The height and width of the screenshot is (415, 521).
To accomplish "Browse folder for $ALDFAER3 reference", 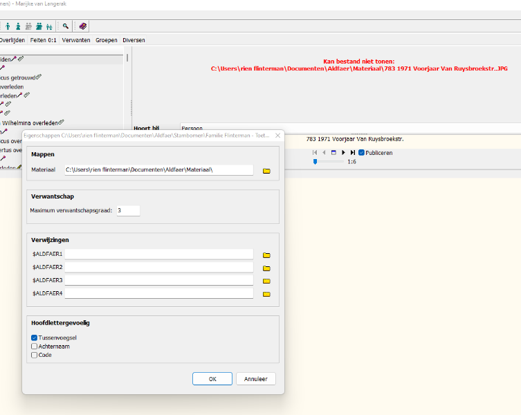I will pyautogui.click(x=266, y=281).
